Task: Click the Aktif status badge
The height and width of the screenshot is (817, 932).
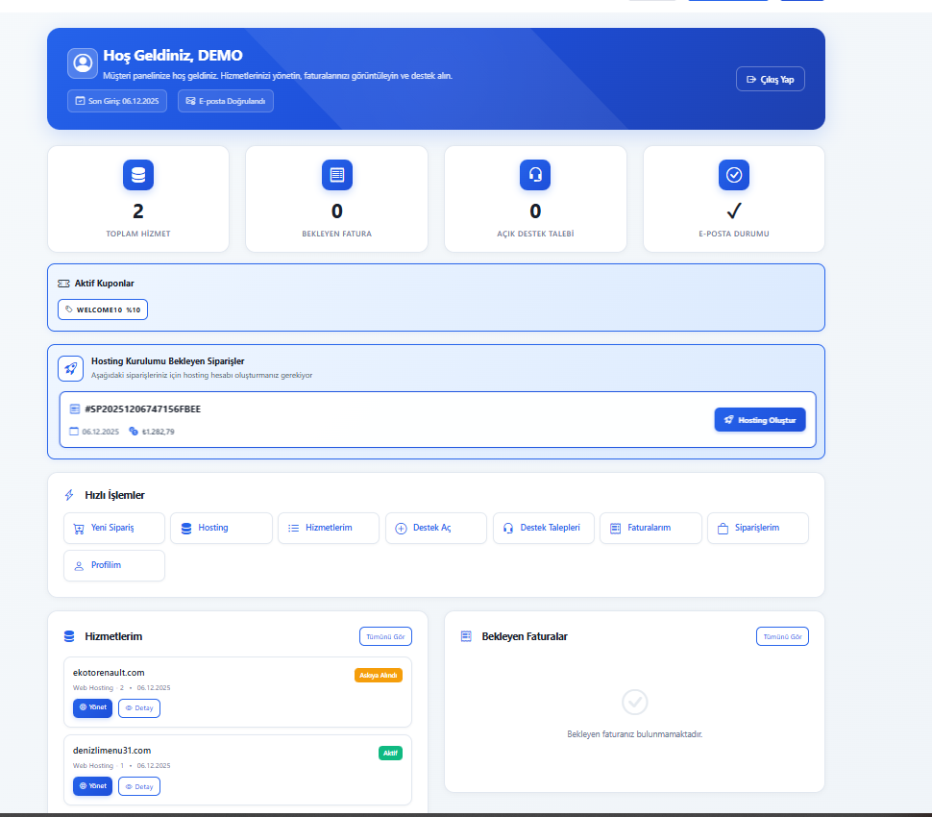Action: tap(390, 754)
